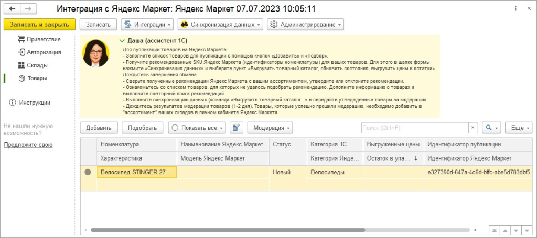Viewport: 537px width, 238px height.
Task: Follow the Предложите свою link
Action: 28,145
